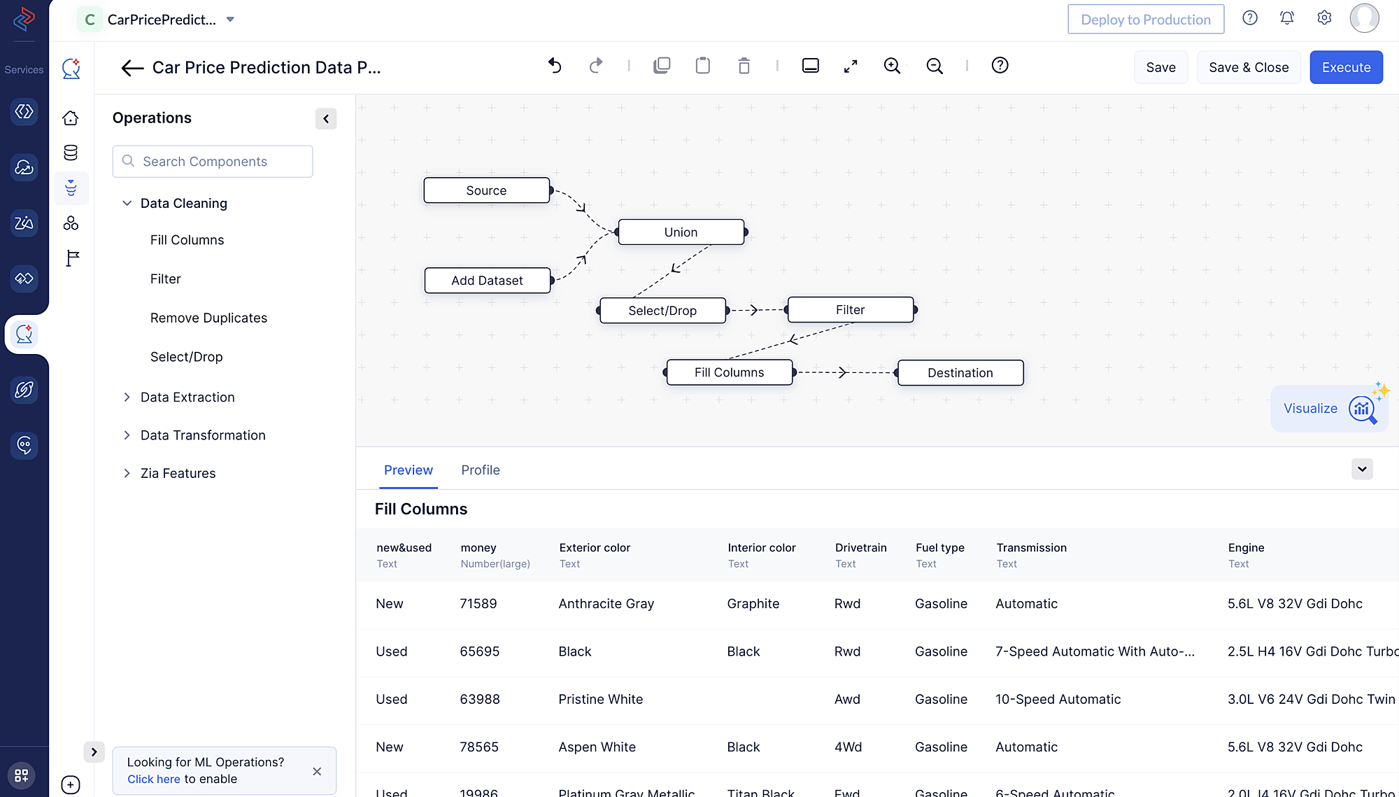Viewport: 1399px width, 797px height.
Task: Select the Preview tab
Action: [x=409, y=470]
